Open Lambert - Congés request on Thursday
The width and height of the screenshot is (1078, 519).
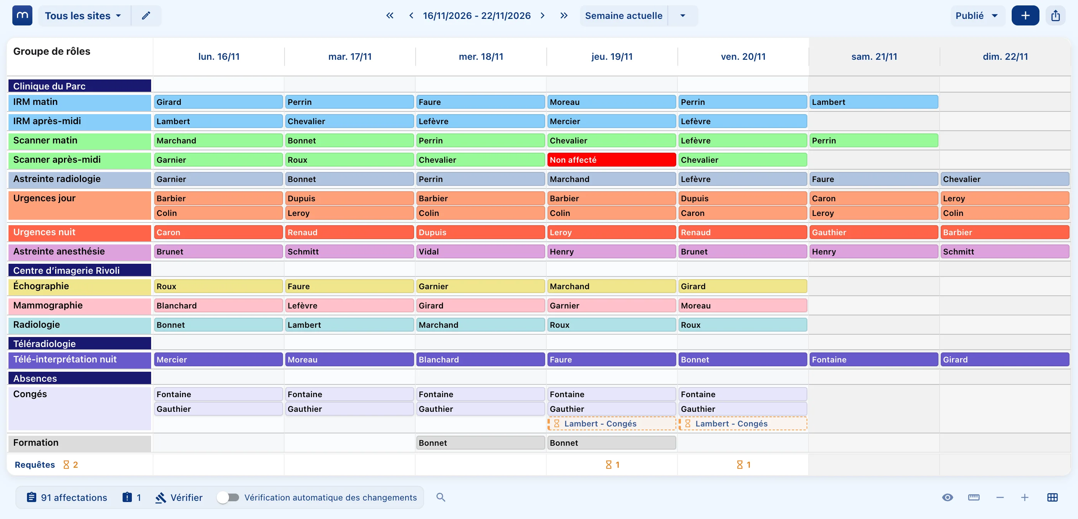[611, 424]
